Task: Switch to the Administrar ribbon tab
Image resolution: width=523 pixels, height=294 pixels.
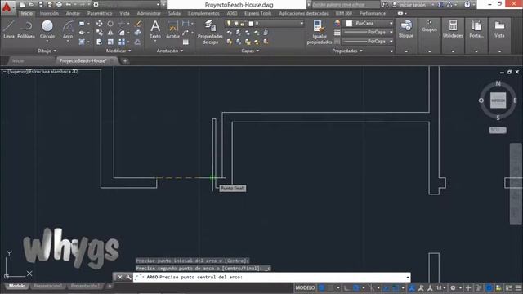Action: click(149, 13)
